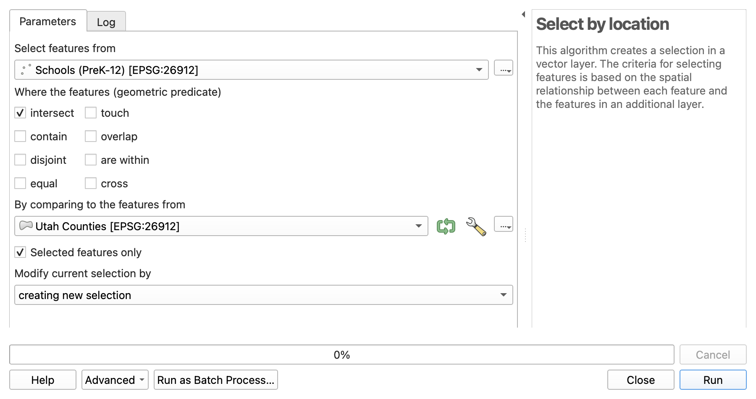Click the greyed-out Cancel button
The image size is (756, 399).
click(x=713, y=354)
